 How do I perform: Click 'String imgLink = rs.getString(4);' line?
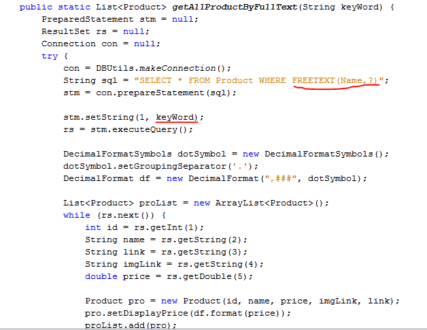[174, 264]
